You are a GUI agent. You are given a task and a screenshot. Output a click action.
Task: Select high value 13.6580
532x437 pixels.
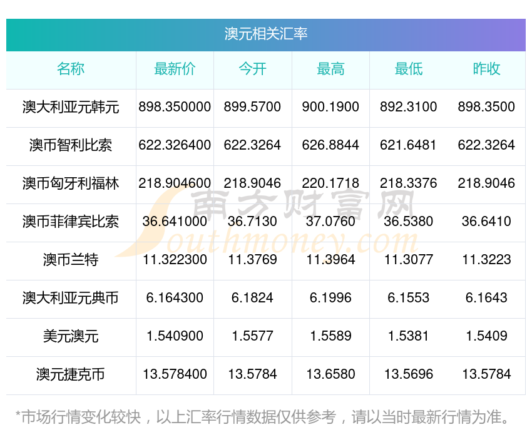click(330, 374)
